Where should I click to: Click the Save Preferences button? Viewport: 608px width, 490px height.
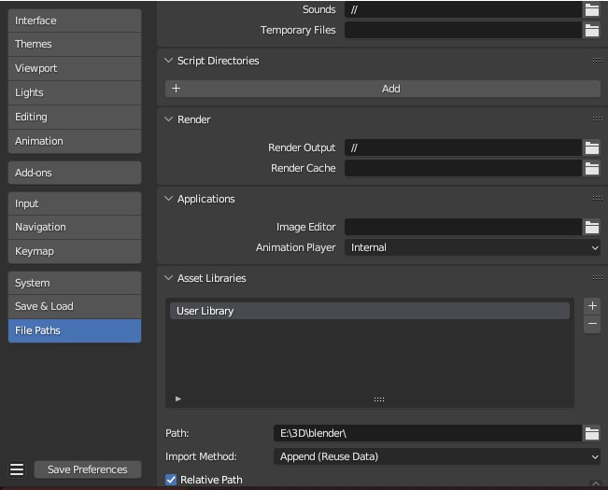[88, 469]
